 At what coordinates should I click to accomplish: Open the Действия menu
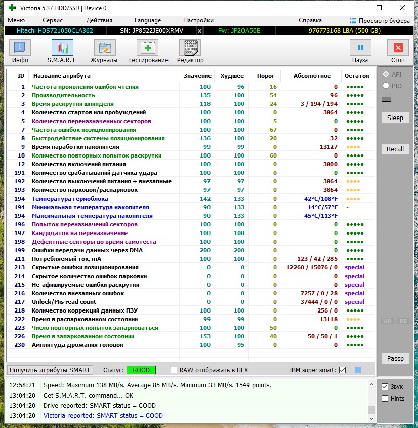tap(99, 20)
